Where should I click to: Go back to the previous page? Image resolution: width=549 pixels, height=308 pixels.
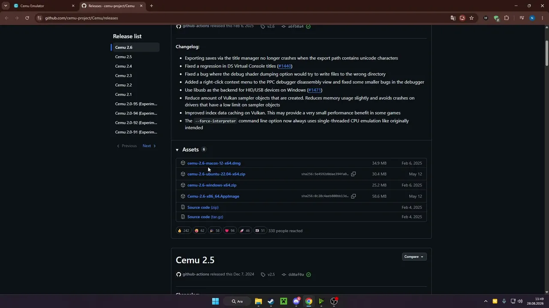click(x=6, y=18)
